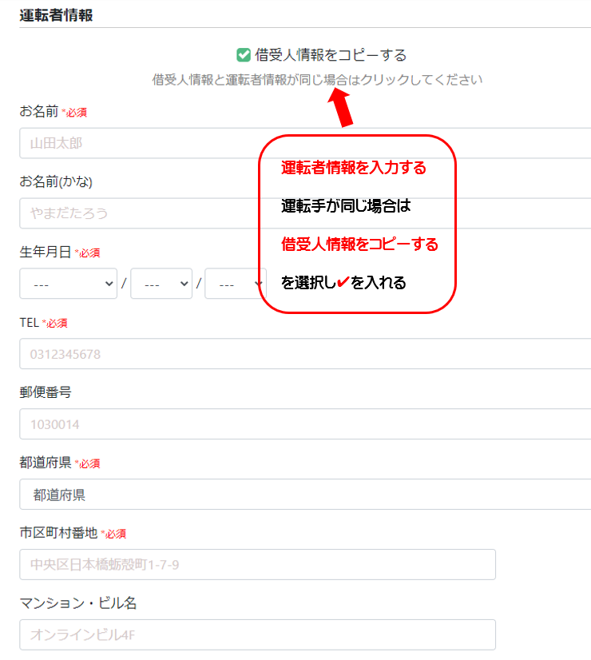Click red 借受人情報をコピーする text inside the callout
This screenshot has height=660, width=591.
pos(359,245)
